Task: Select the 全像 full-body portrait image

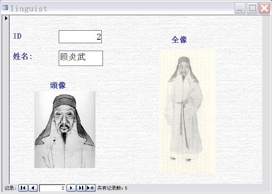Action: pos(187,112)
